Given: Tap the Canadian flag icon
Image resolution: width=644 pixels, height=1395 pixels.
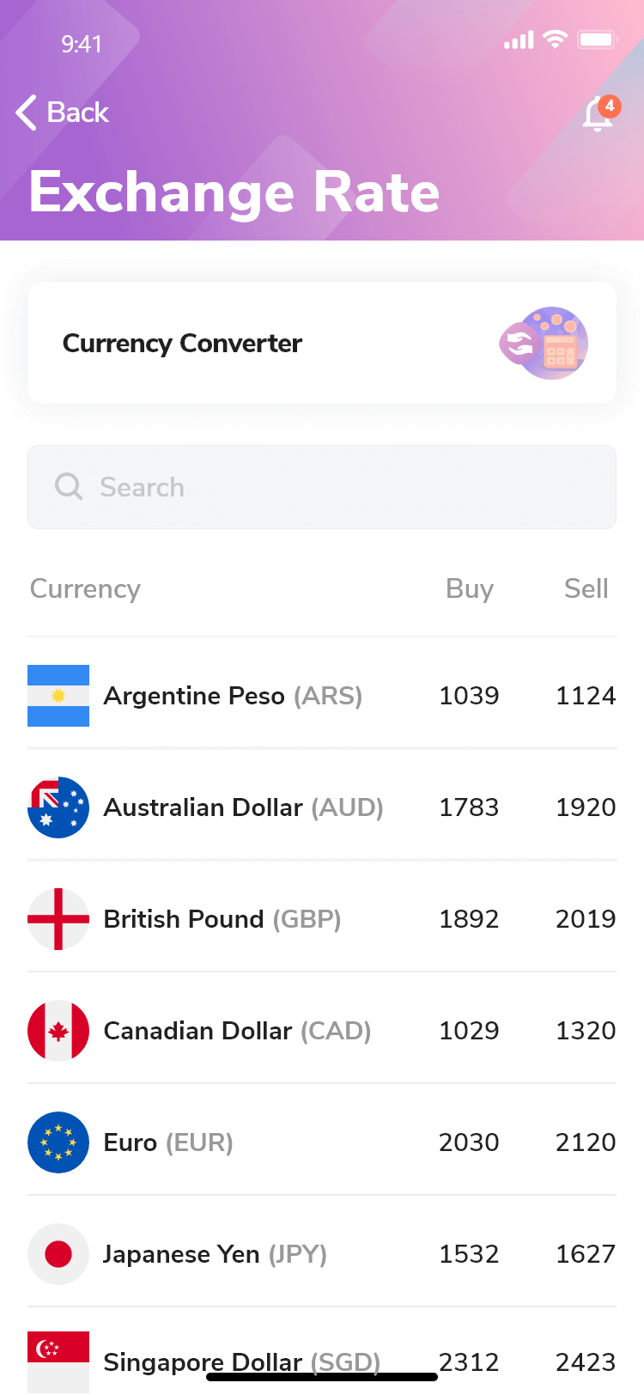Looking at the screenshot, I should tap(58, 1031).
